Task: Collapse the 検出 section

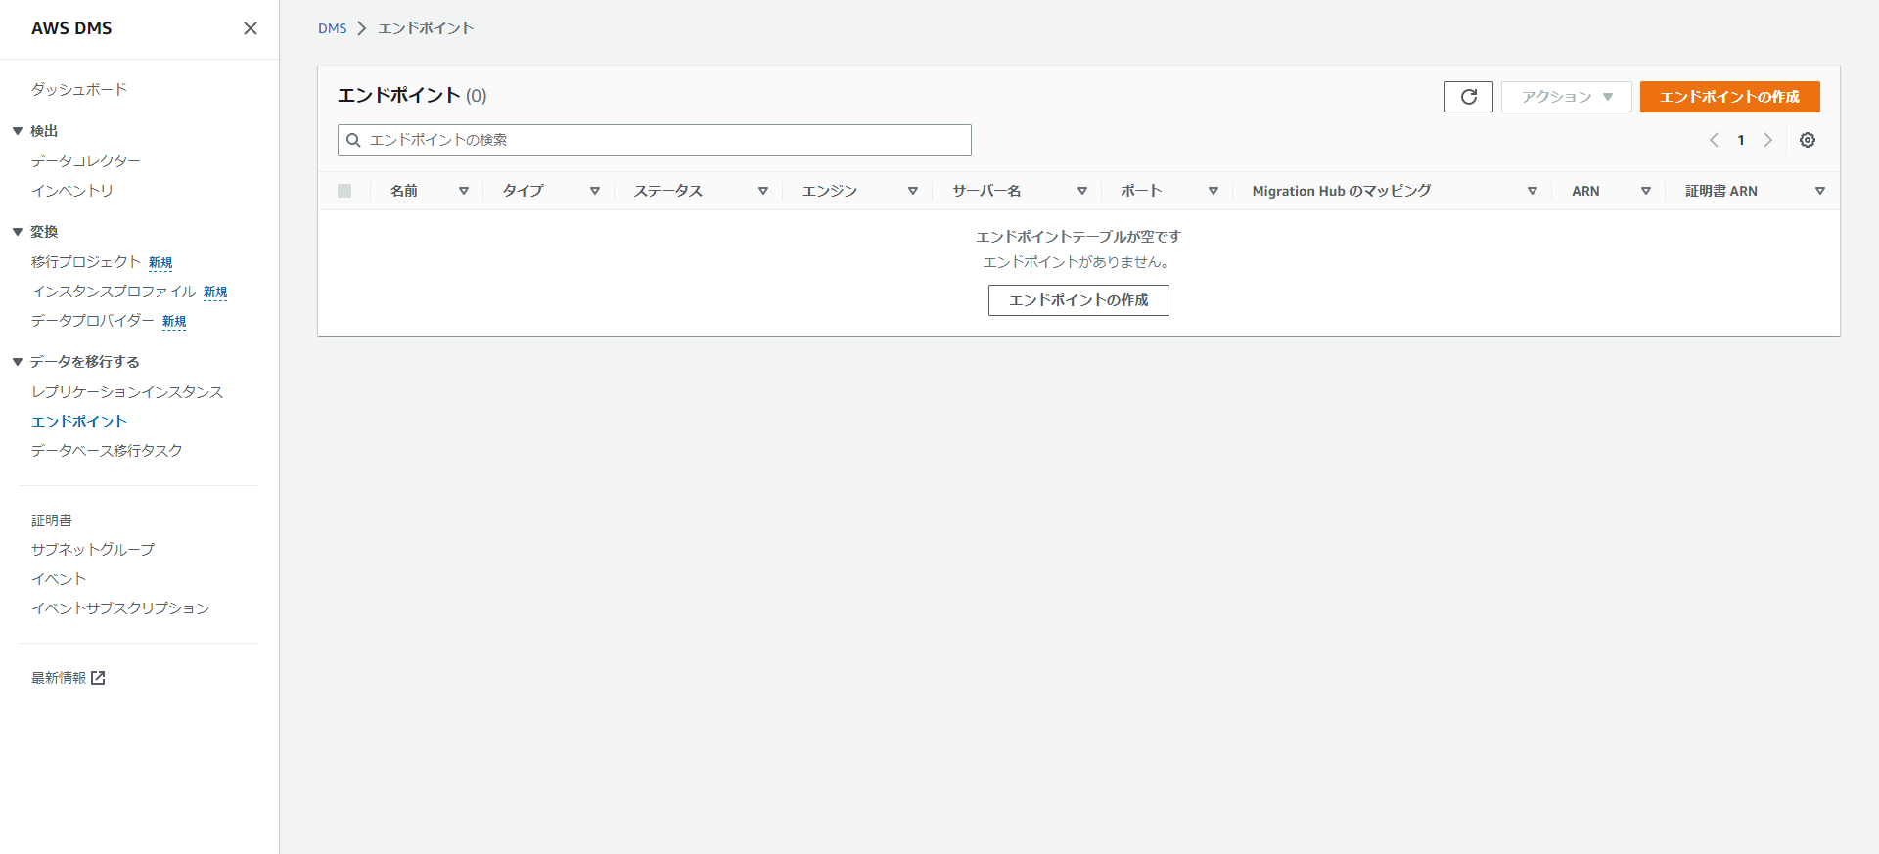Action: pos(18,131)
